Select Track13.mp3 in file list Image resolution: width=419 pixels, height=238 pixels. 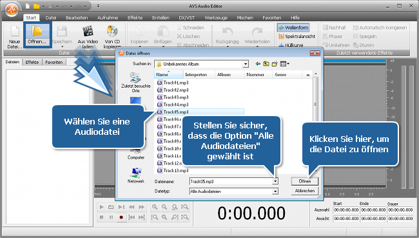pos(173,171)
